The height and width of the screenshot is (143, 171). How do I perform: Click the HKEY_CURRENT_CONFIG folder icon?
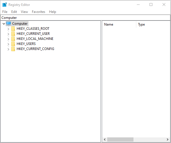(x=13, y=49)
